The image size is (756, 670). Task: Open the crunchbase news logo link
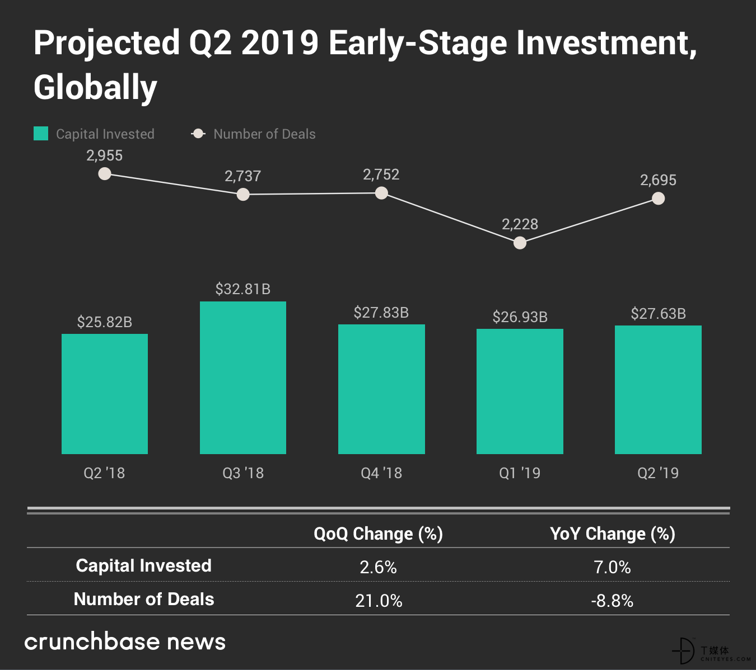coord(125,641)
